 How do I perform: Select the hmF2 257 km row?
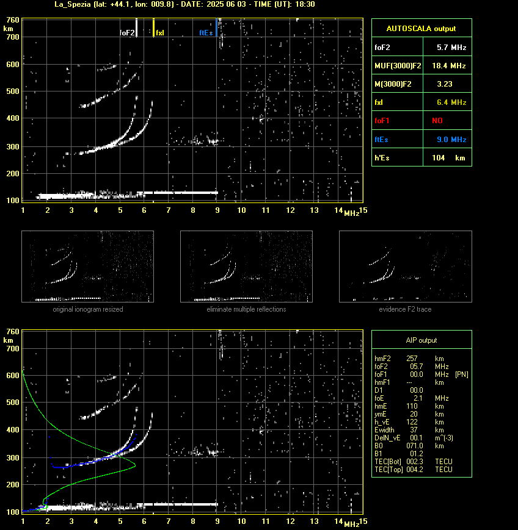pyautogui.click(x=421, y=358)
